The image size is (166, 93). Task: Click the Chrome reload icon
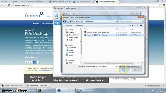point(9,5)
